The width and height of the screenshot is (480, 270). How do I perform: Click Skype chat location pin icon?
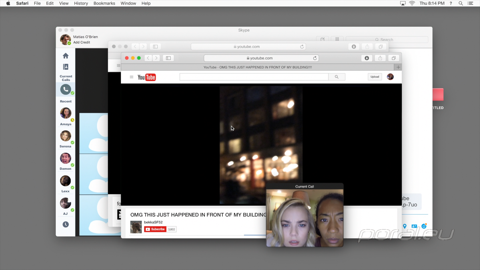point(405,226)
